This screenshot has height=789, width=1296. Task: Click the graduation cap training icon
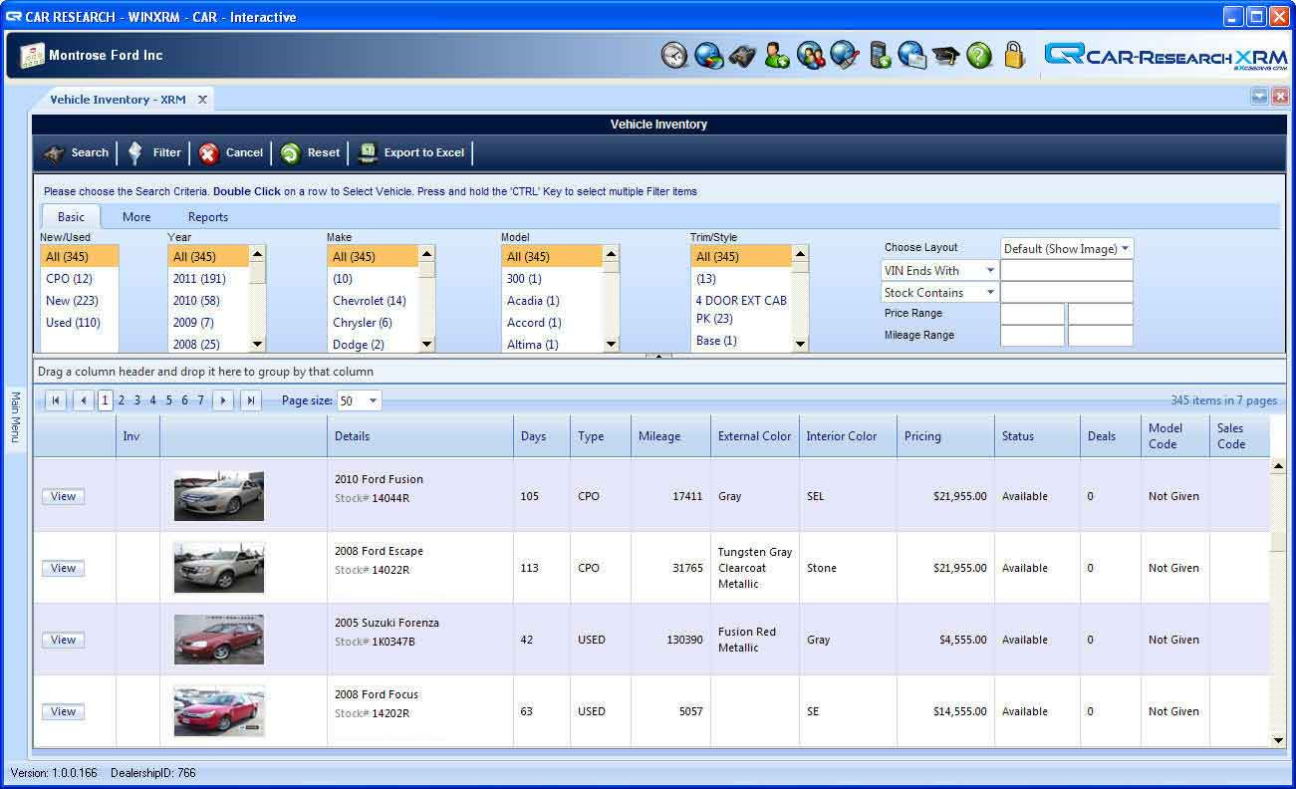point(945,56)
